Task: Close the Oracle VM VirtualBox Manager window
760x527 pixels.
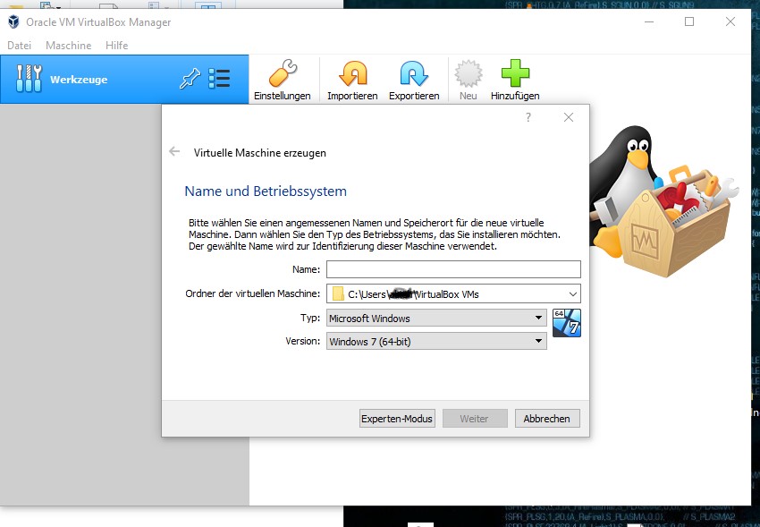Action: 730,21
